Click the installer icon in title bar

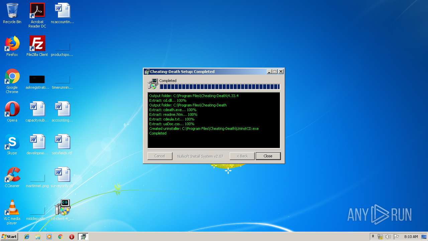[147, 72]
